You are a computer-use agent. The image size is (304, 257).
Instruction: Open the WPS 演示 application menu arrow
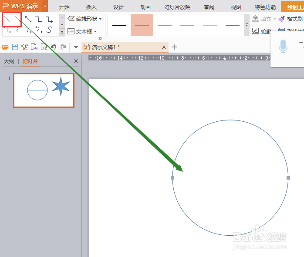[45, 6]
